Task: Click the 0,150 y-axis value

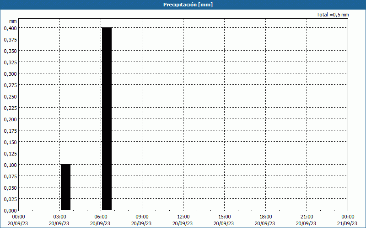Action: pyautogui.click(x=11, y=142)
